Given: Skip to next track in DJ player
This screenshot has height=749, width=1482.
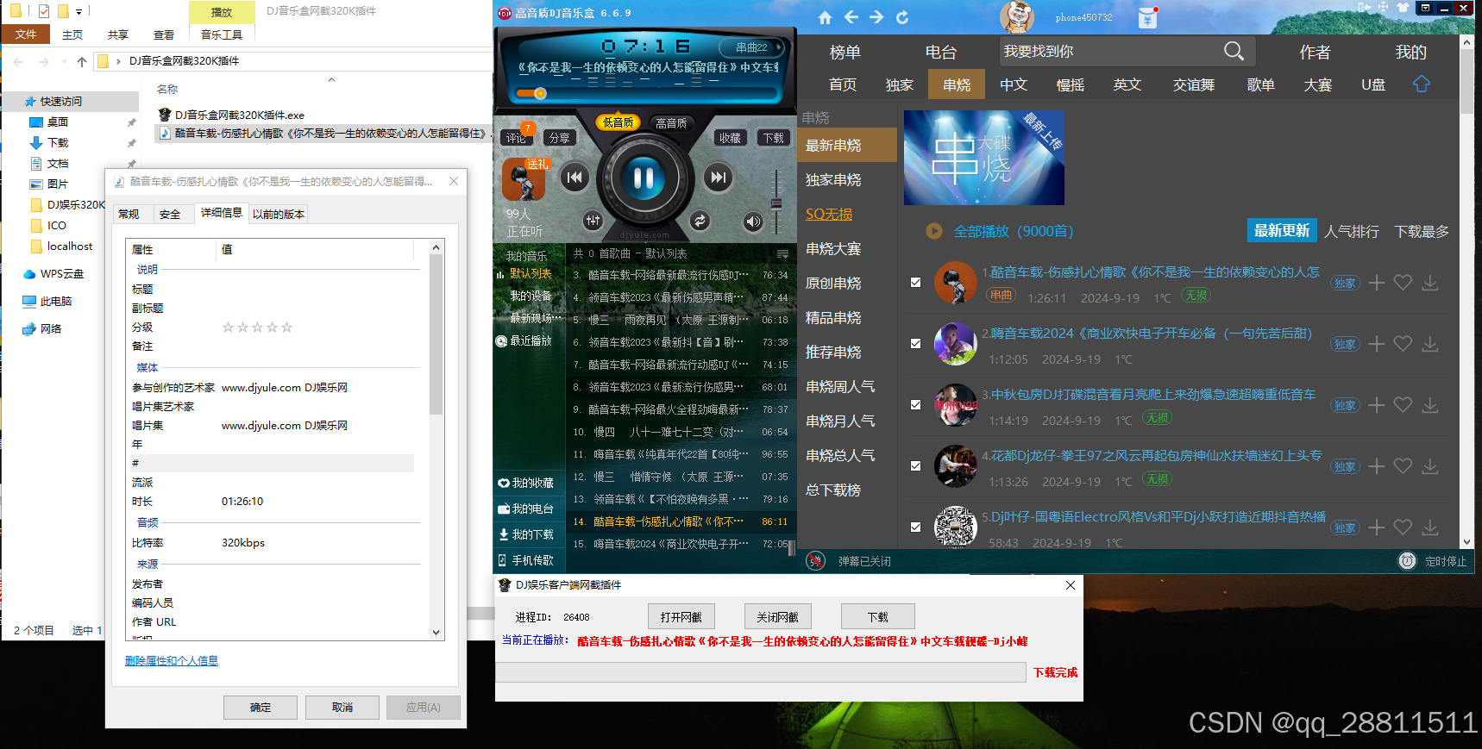Looking at the screenshot, I should coord(717,178).
